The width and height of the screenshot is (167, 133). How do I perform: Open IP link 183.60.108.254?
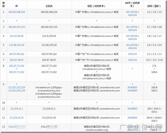pyautogui.click(x=17, y=12)
